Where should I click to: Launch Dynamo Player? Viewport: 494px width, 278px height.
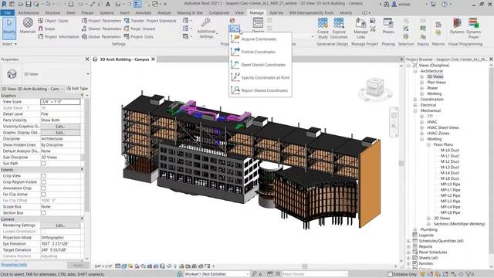pyautogui.click(x=473, y=28)
